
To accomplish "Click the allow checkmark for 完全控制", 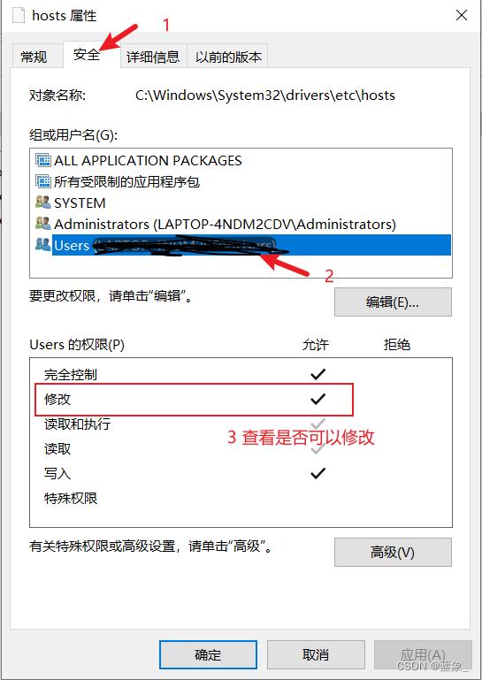I will (x=318, y=374).
